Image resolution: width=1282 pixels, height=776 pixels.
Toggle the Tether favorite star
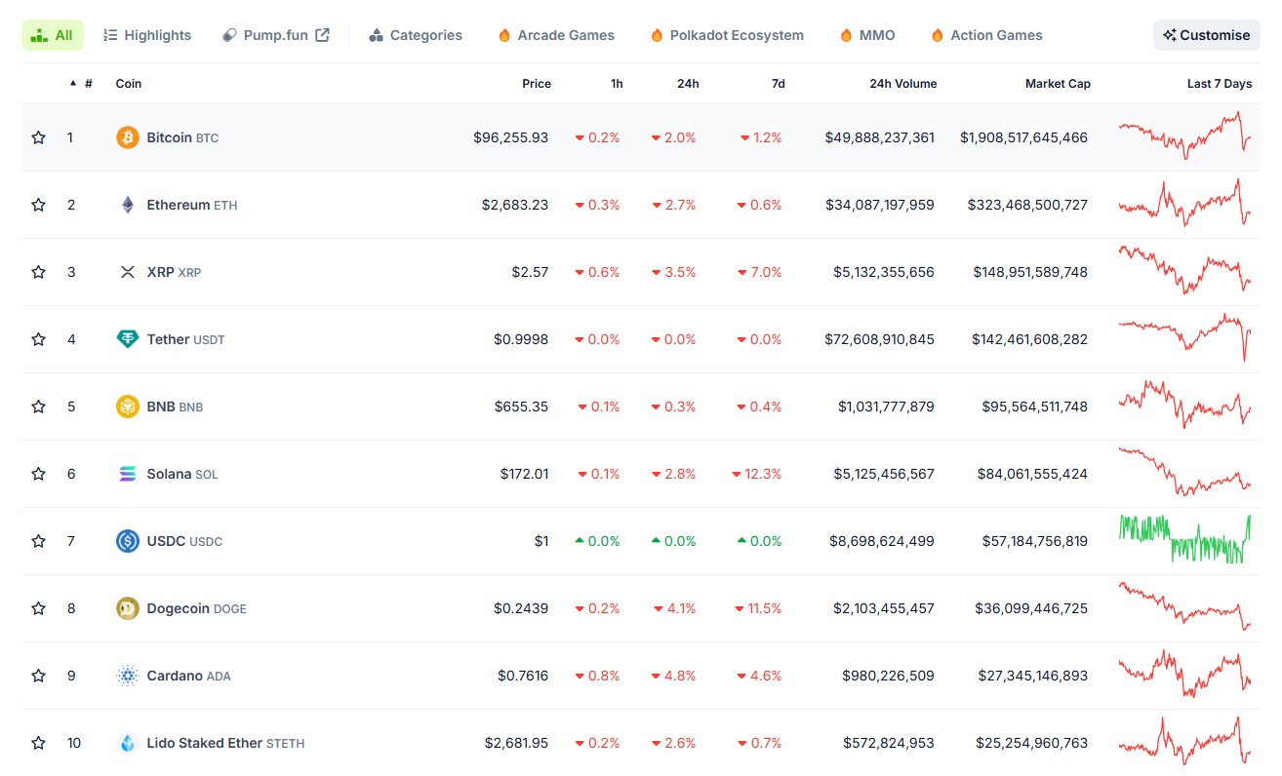[x=38, y=339]
